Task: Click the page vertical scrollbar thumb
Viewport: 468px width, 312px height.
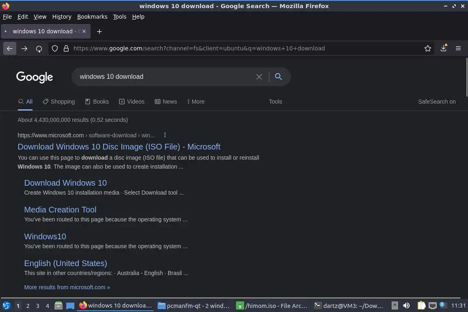Action: tap(466, 77)
